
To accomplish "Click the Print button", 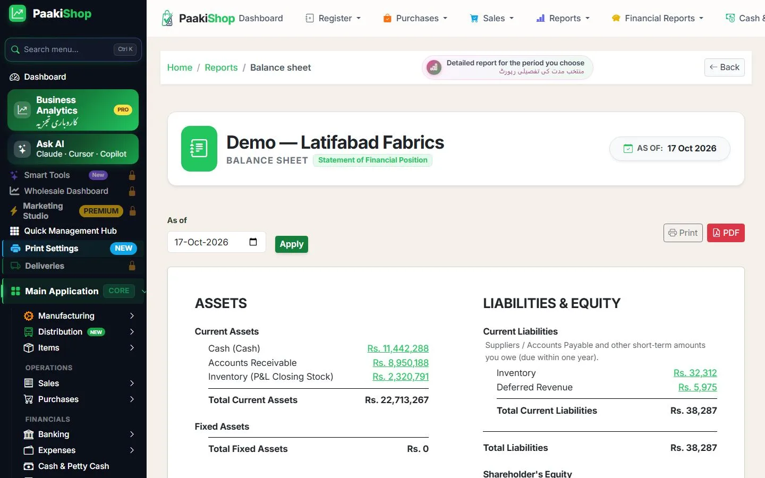I will pyautogui.click(x=683, y=233).
